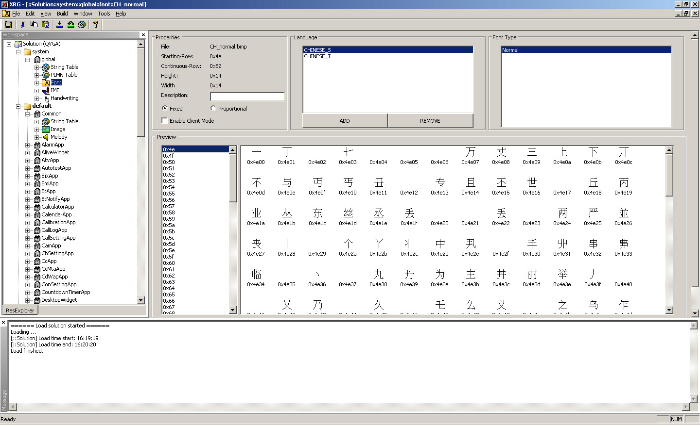This screenshot has width=700, height=425.
Task: Select Normal in Font Type list
Action: point(586,50)
